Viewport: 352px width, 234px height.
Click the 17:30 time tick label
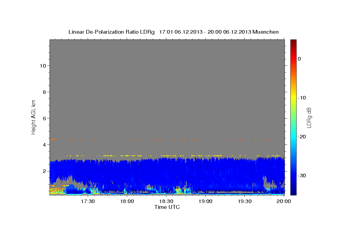point(87,202)
